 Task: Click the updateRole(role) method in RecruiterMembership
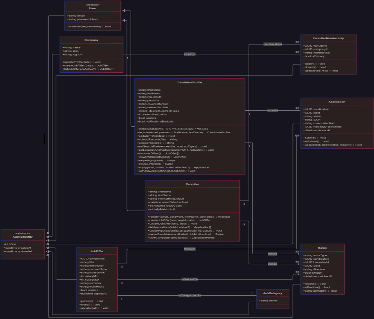321,71
